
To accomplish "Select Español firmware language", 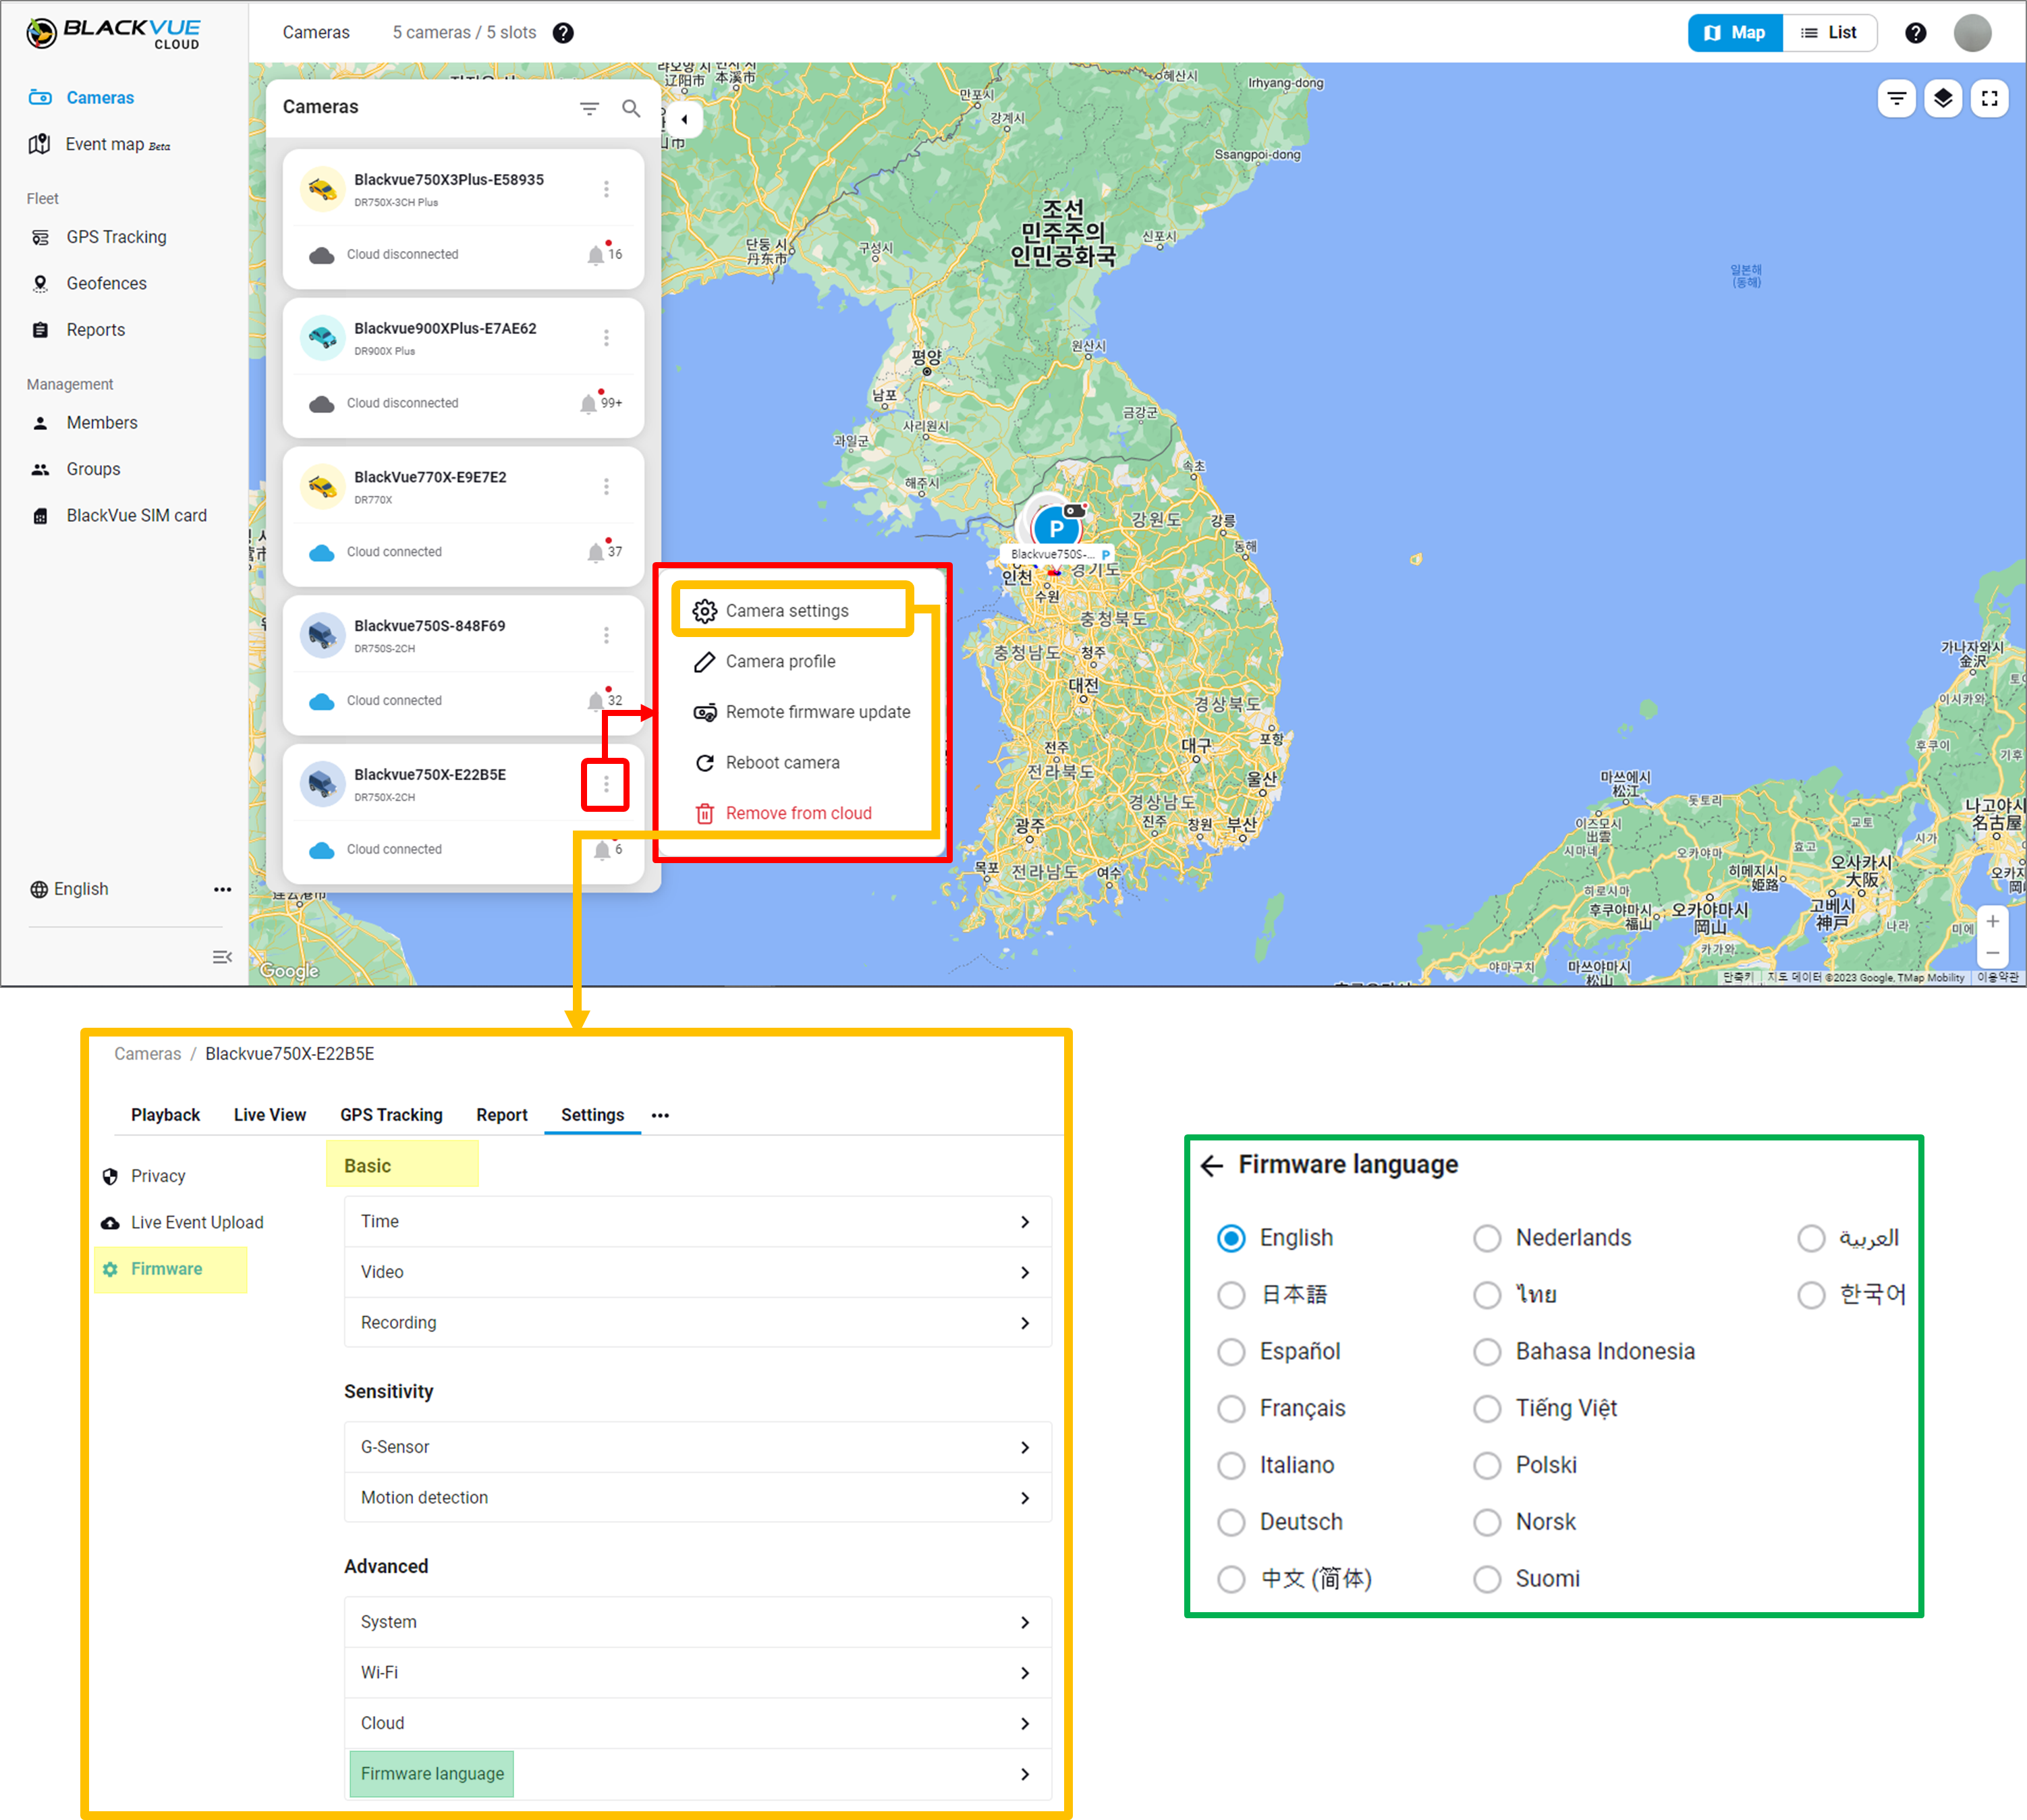I will [x=1231, y=1352].
